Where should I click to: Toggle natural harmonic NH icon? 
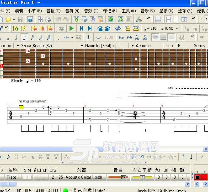click(48, 157)
